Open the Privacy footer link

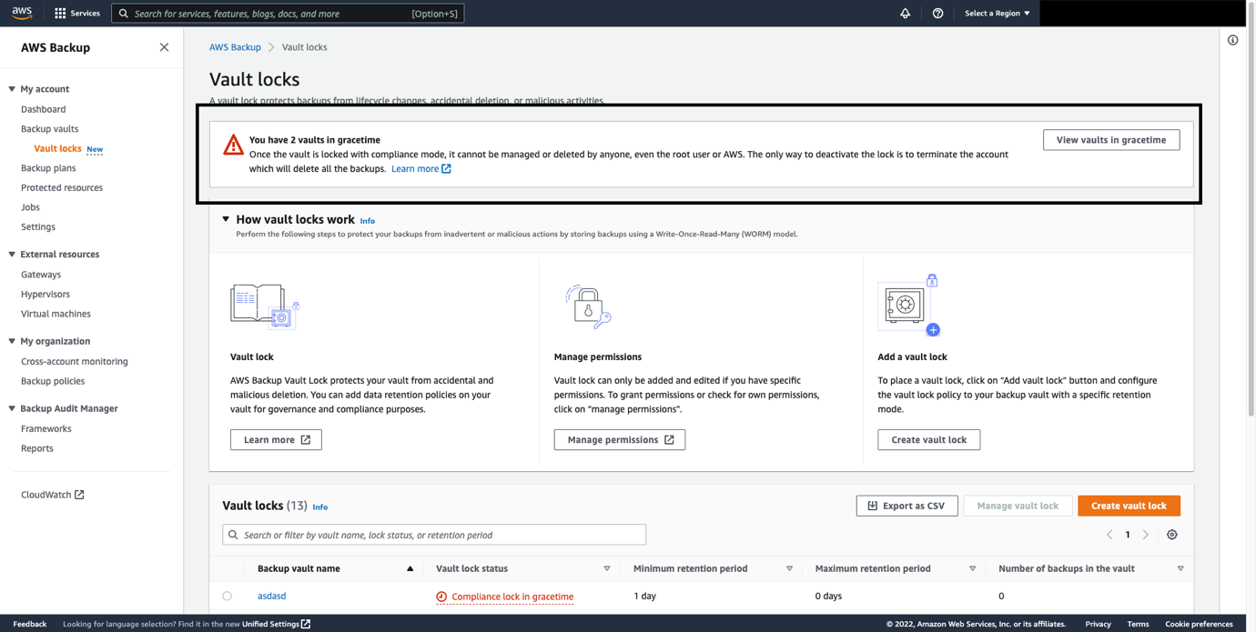(x=1098, y=624)
